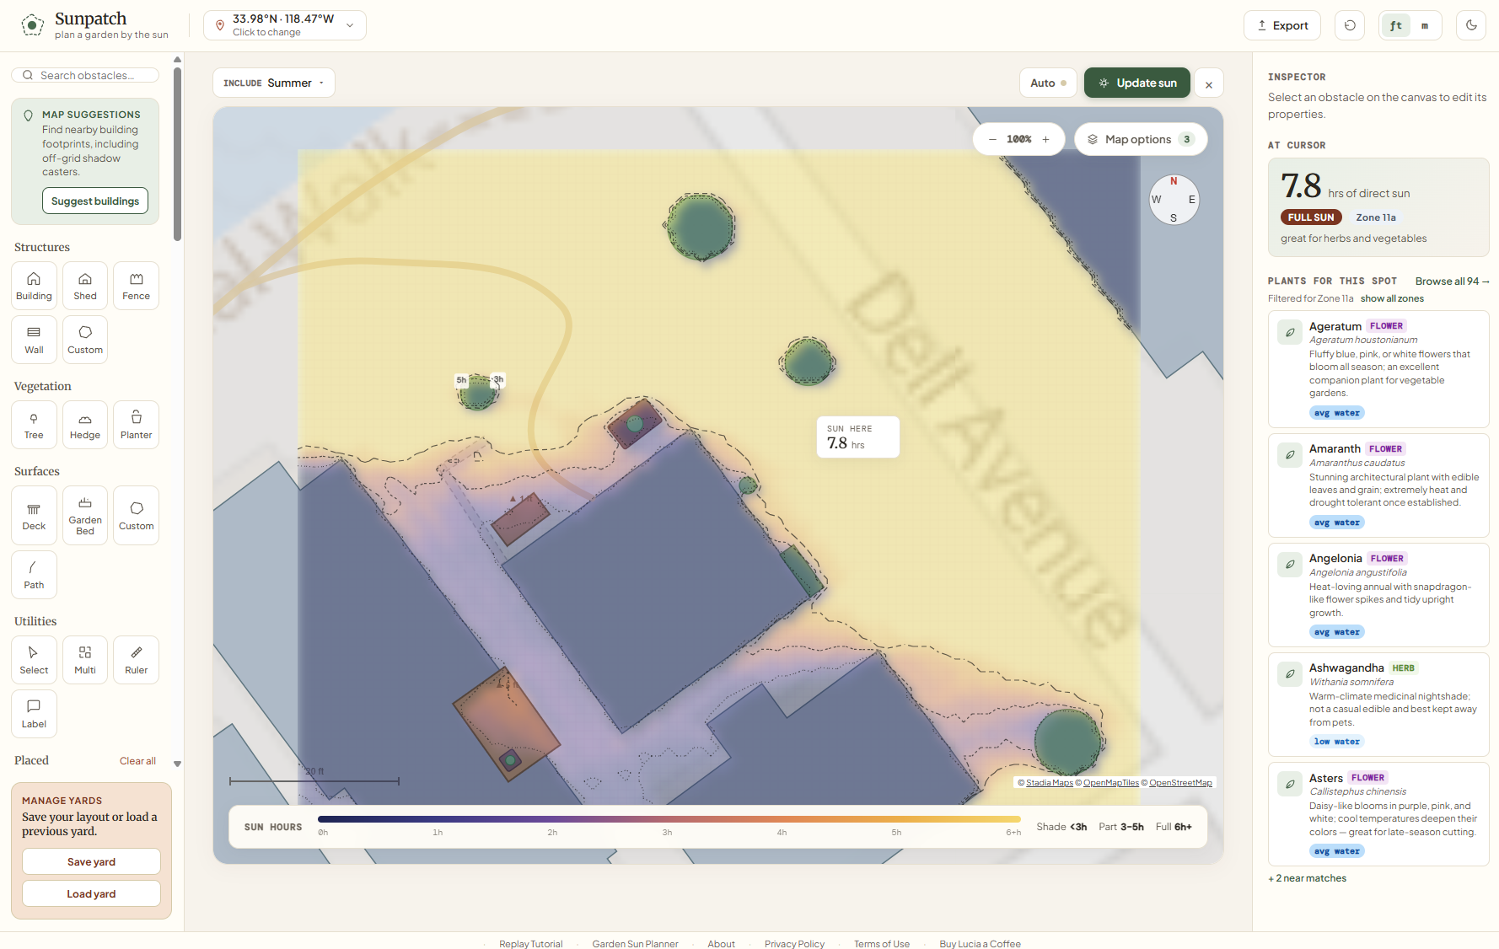Pick the Tree vegetation tool
This screenshot has height=949, width=1499.
click(x=34, y=425)
